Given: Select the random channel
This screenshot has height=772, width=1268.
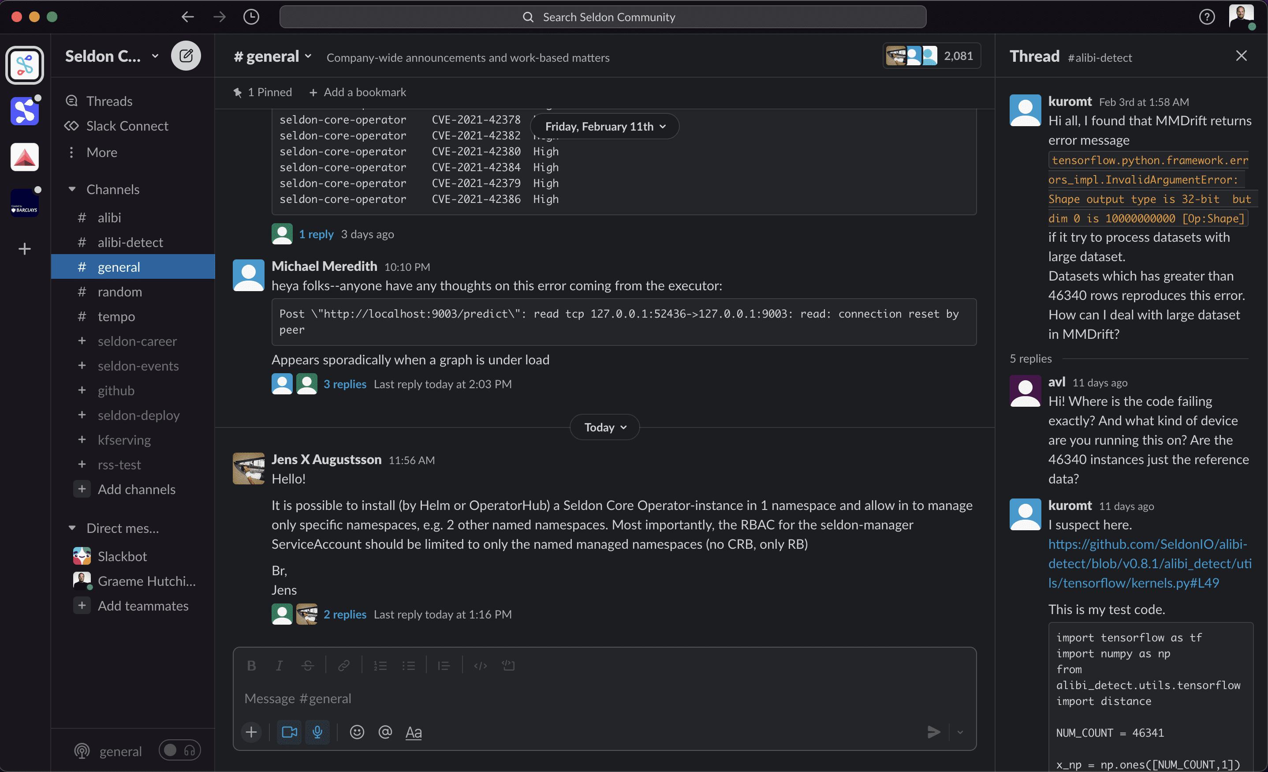Looking at the screenshot, I should pos(133,292).
